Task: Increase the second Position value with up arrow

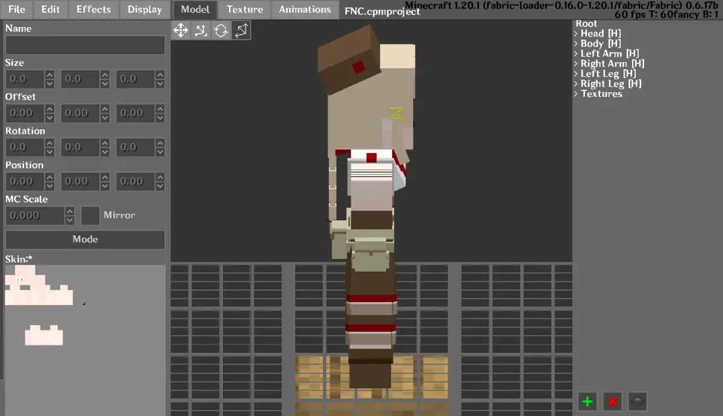Action: click(x=105, y=177)
